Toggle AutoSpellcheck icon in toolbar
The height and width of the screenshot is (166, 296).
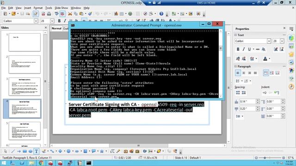tap(62, 14)
